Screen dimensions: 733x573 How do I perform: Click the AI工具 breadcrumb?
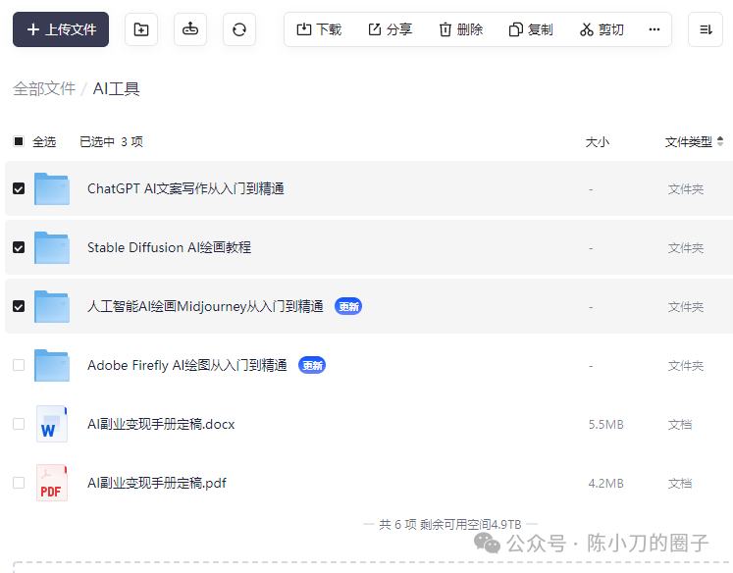click(x=116, y=88)
